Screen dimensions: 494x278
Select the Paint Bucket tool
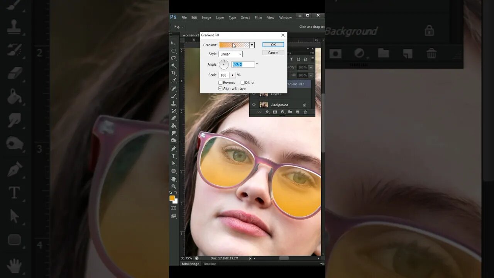(x=174, y=125)
